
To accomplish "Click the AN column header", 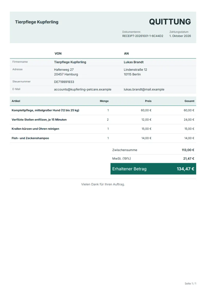I will pos(126,54).
